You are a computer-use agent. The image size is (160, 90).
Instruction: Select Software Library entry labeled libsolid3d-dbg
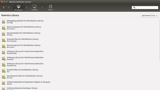click(25, 51)
